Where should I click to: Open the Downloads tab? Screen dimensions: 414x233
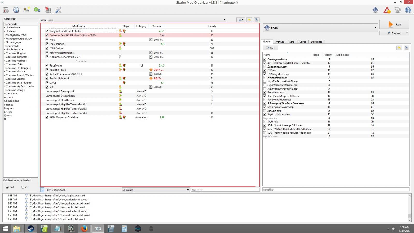pyautogui.click(x=316, y=42)
